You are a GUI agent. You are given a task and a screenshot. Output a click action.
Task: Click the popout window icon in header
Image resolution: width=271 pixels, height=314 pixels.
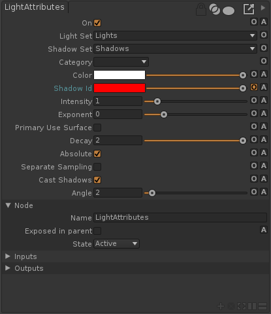point(249,9)
